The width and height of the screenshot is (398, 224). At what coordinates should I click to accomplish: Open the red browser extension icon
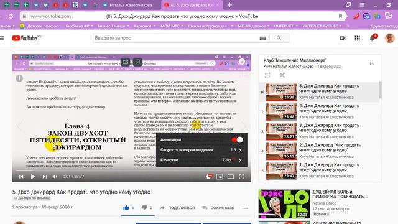point(356,16)
